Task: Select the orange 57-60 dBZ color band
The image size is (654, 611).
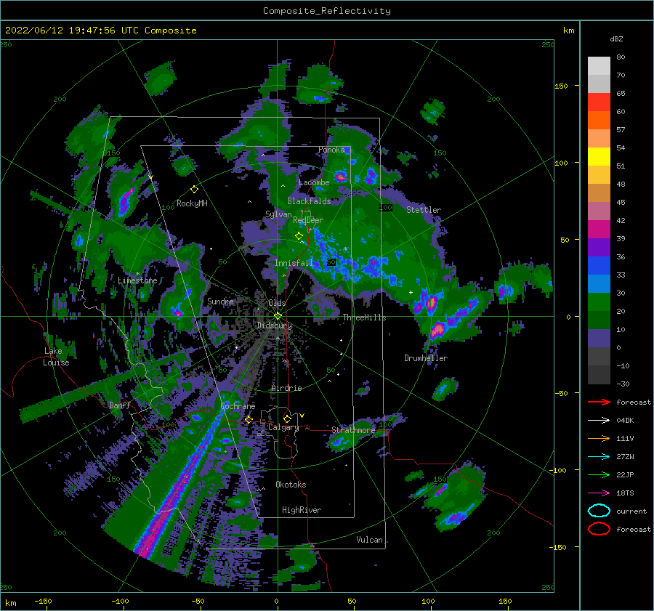Action: pos(599,121)
